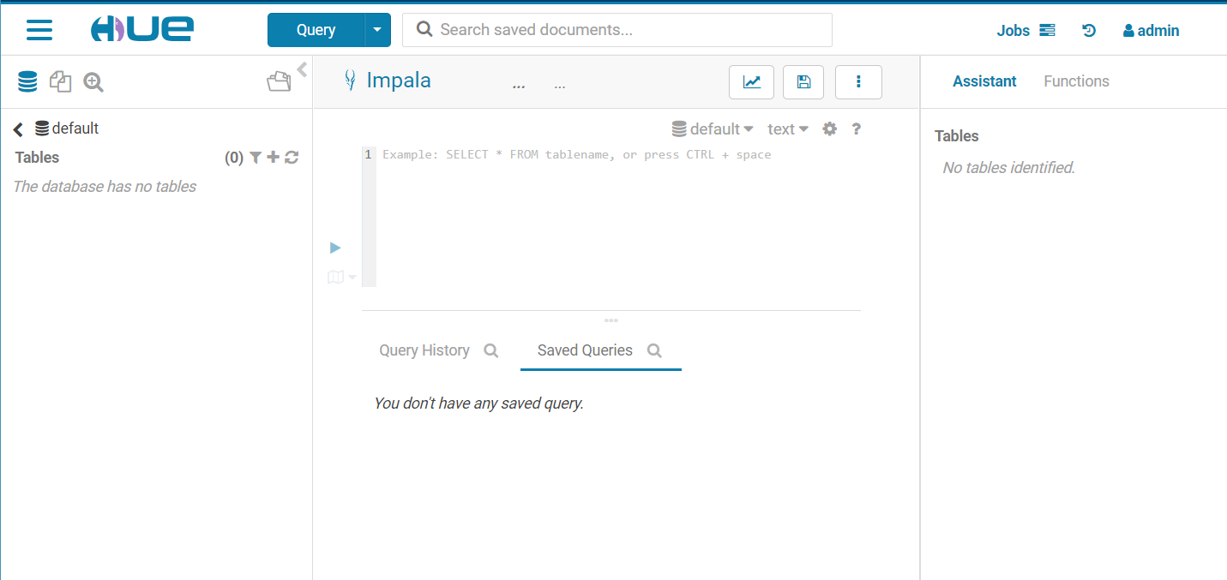The width and height of the screenshot is (1227, 580).
Task: Edit the query name placeholder
Action: (x=519, y=85)
